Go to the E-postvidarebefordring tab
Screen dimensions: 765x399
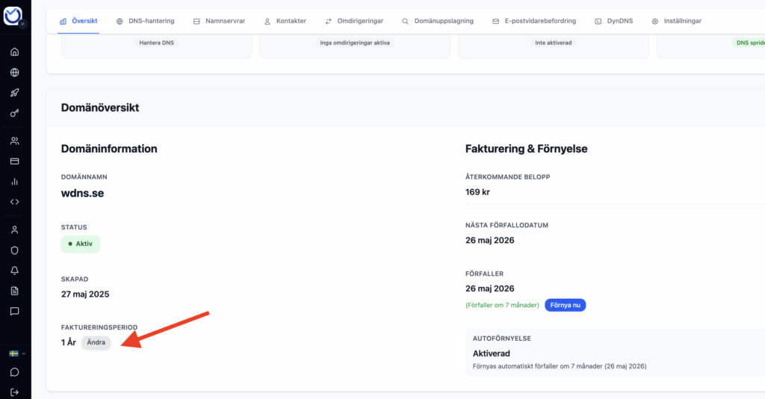point(533,21)
